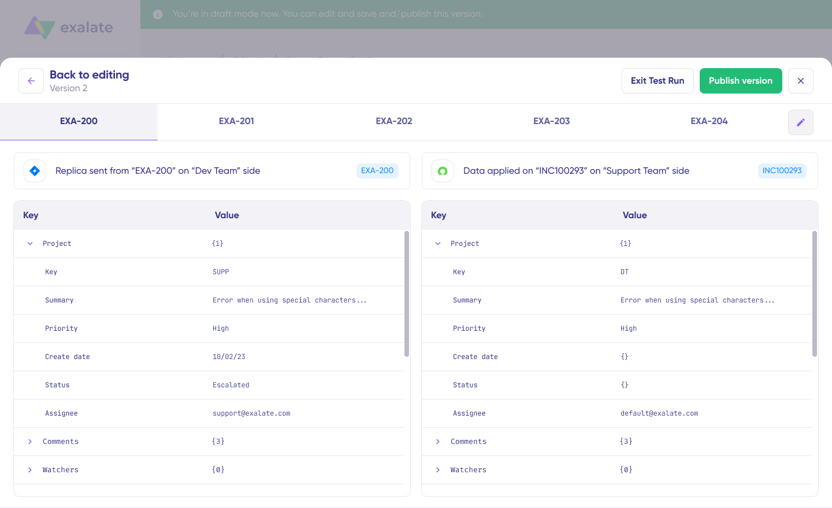
Task: Select the EXA-204 tab
Action: click(x=709, y=121)
